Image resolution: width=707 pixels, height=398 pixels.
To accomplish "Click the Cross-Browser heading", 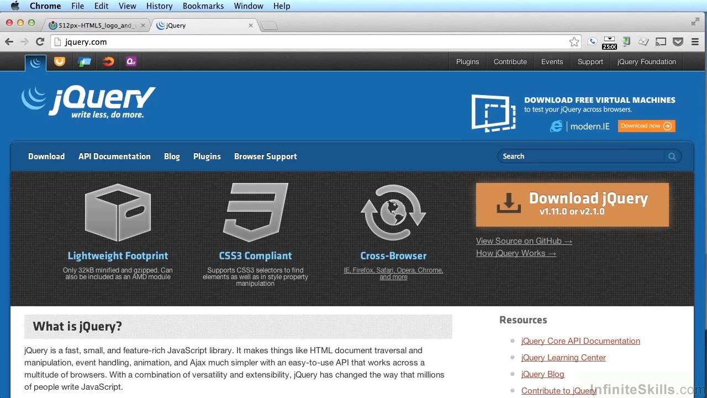I will pyautogui.click(x=393, y=256).
